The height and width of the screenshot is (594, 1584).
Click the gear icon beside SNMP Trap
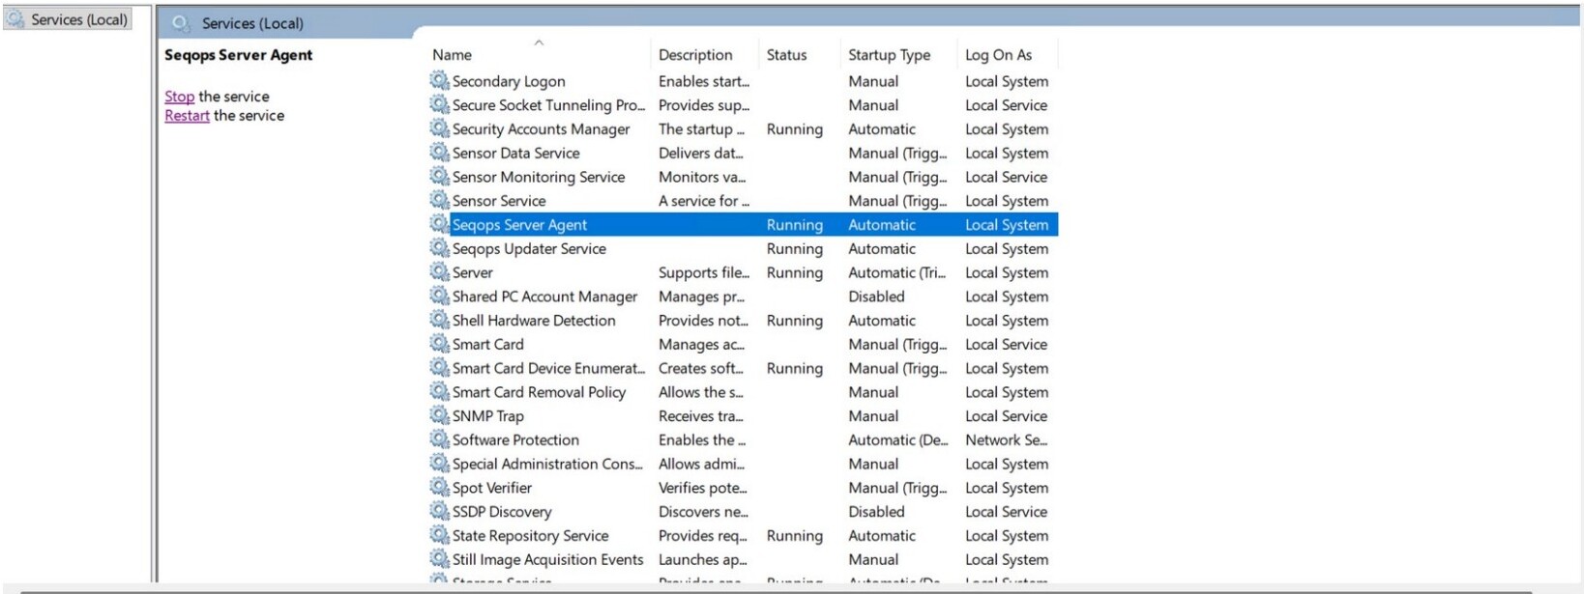440,415
